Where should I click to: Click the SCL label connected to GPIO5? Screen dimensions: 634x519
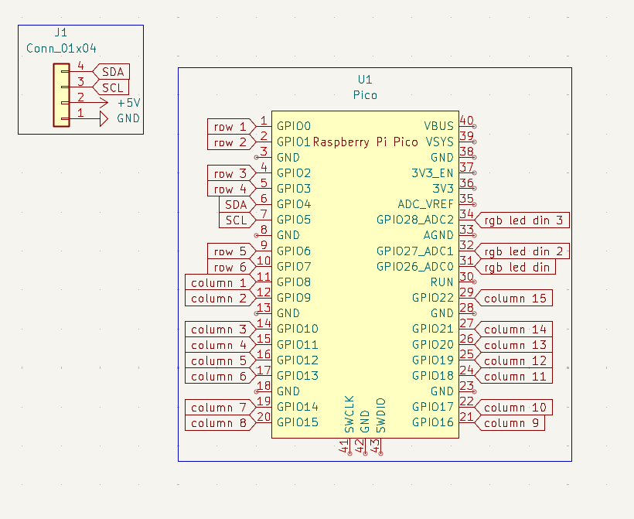click(235, 220)
